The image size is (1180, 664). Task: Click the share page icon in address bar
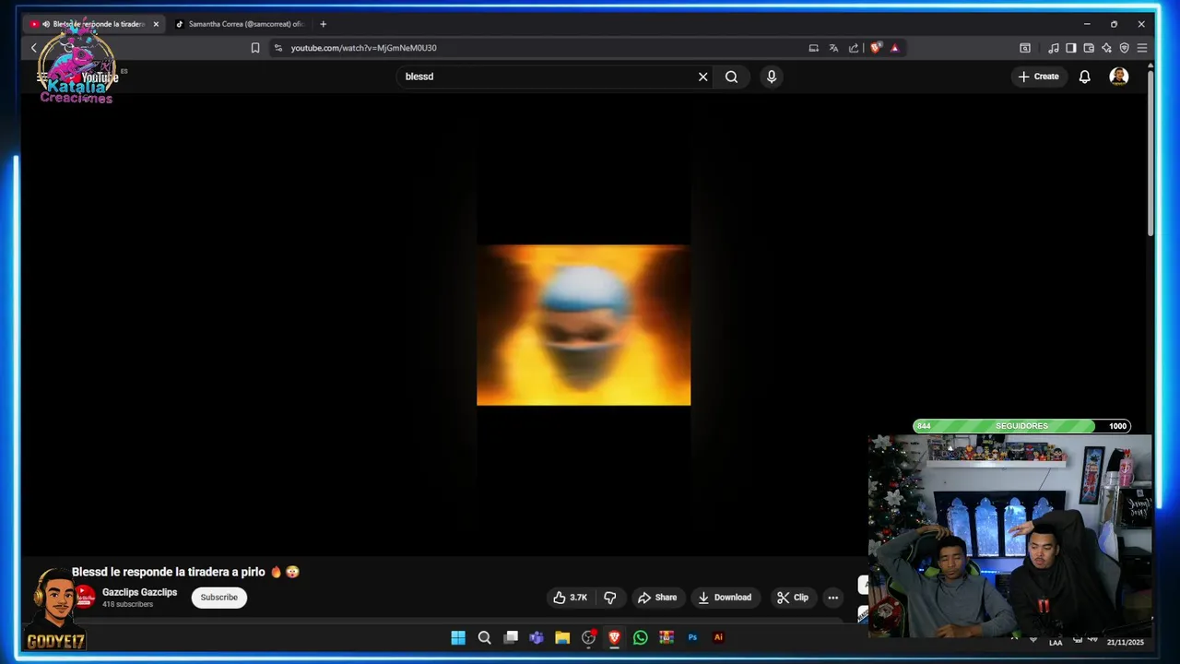coord(854,48)
